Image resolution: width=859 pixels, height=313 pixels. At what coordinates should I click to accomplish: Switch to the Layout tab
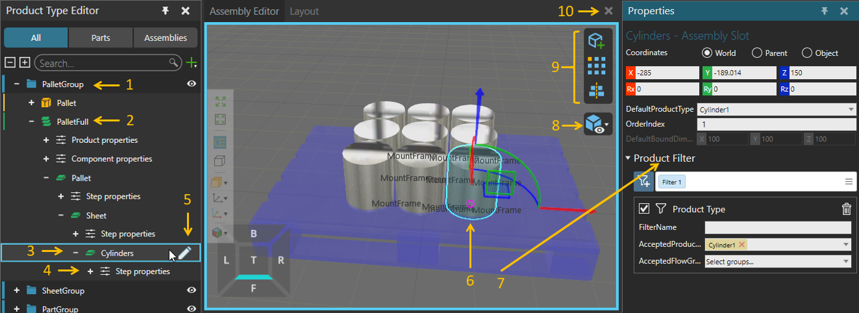[x=304, y=12]
